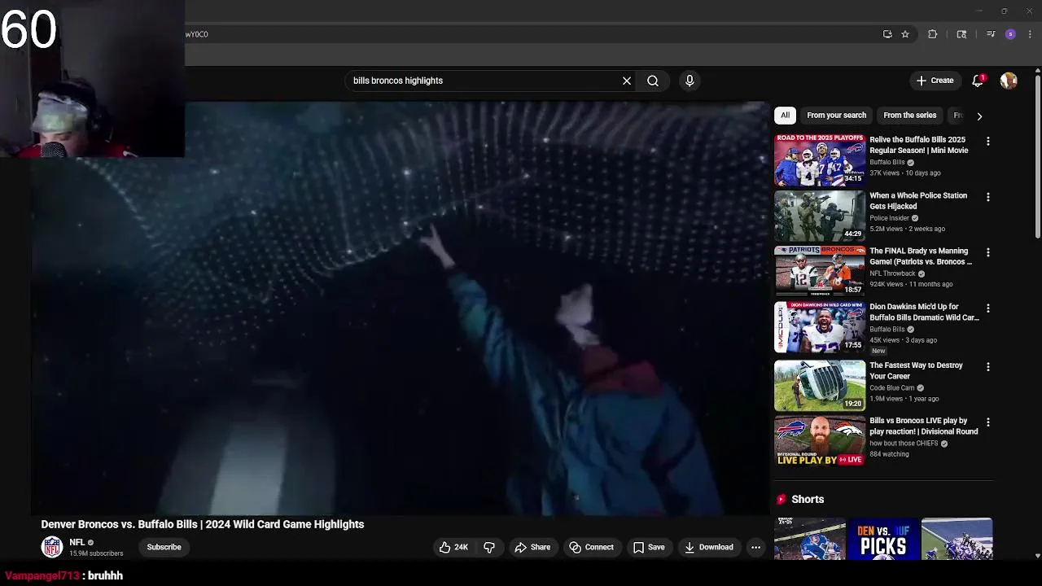Image resolution: width=1042 pixels, height=586 pixels.
Task: Open more actions for Police Station Gets Hijacked video
Action: point(988,197)
